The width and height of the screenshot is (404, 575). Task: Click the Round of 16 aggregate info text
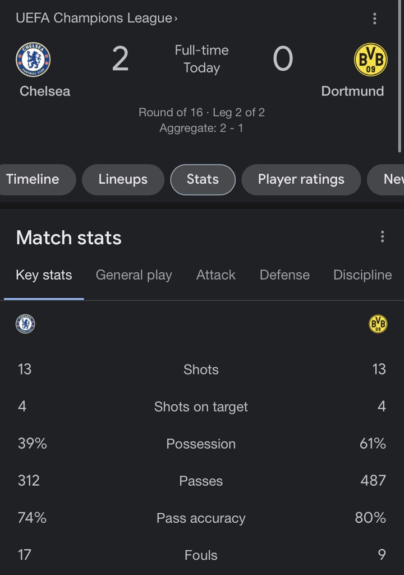[x=201, y=120]
